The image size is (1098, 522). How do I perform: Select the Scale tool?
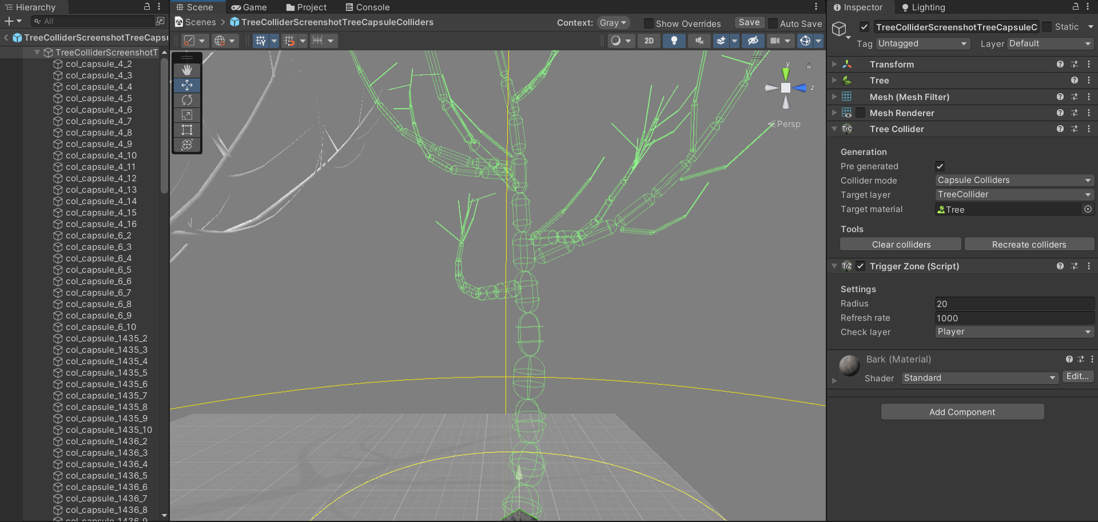point(187,115)
